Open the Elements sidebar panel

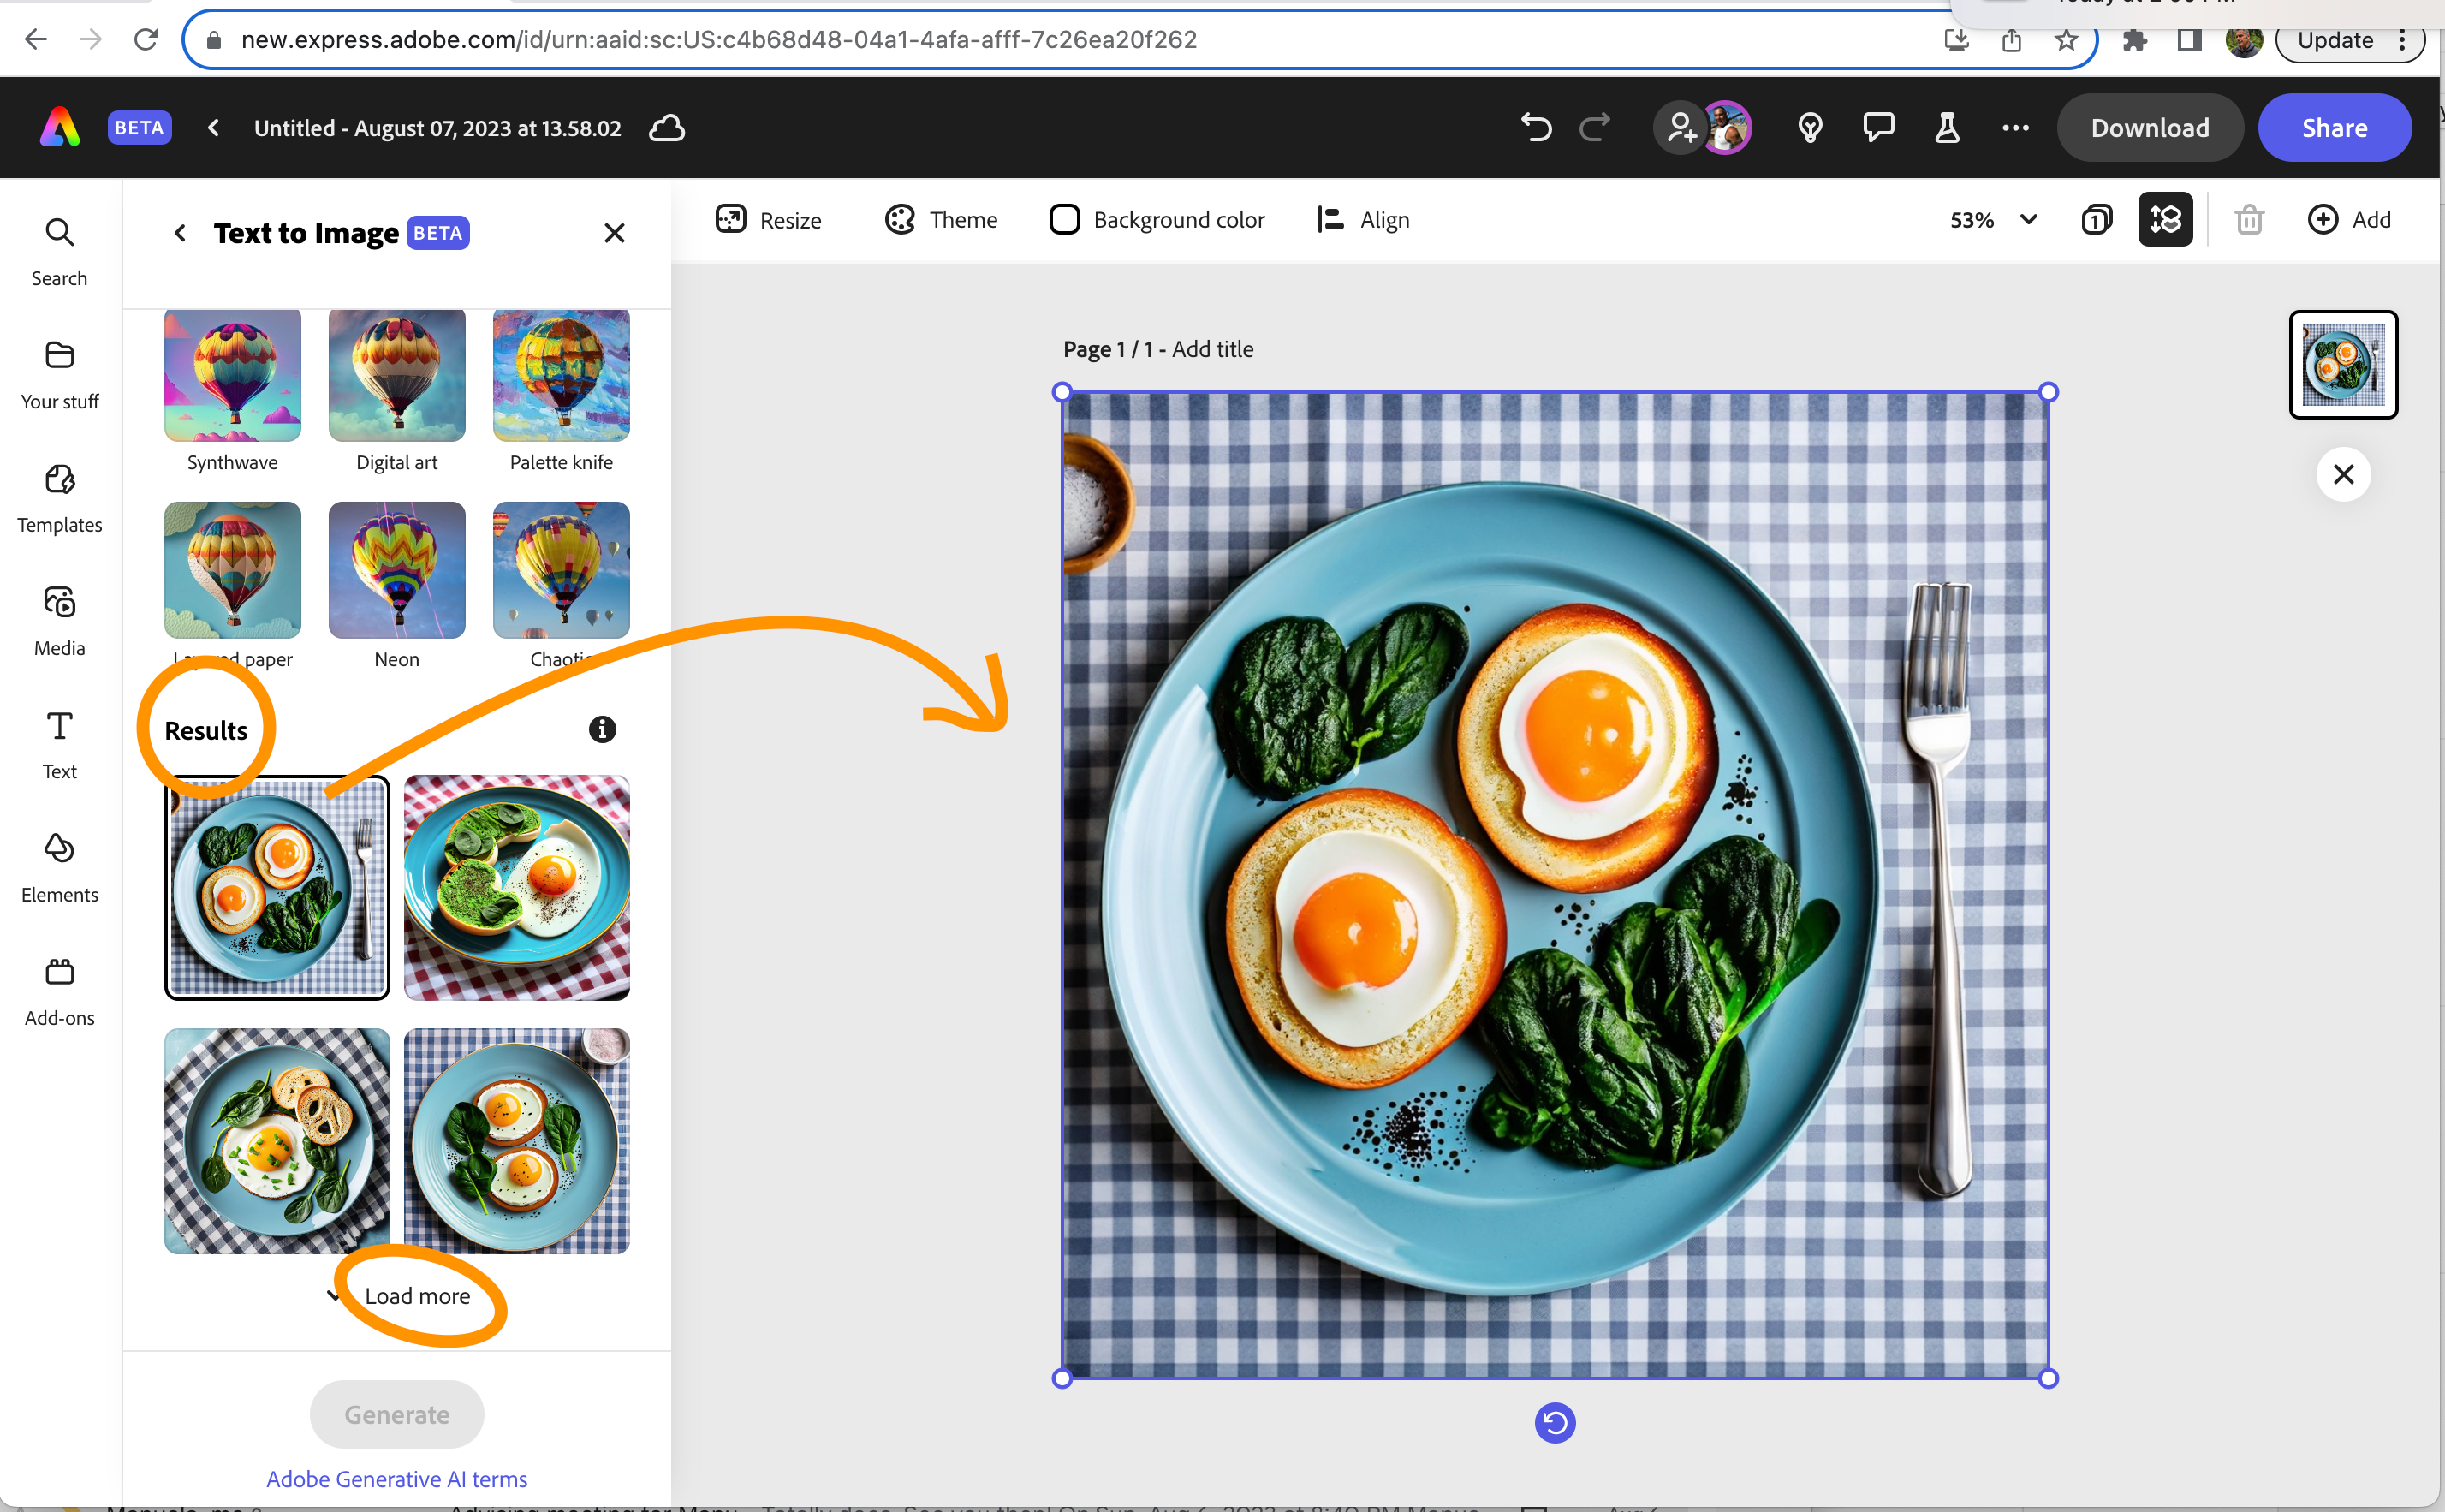[x=60, y=867]
